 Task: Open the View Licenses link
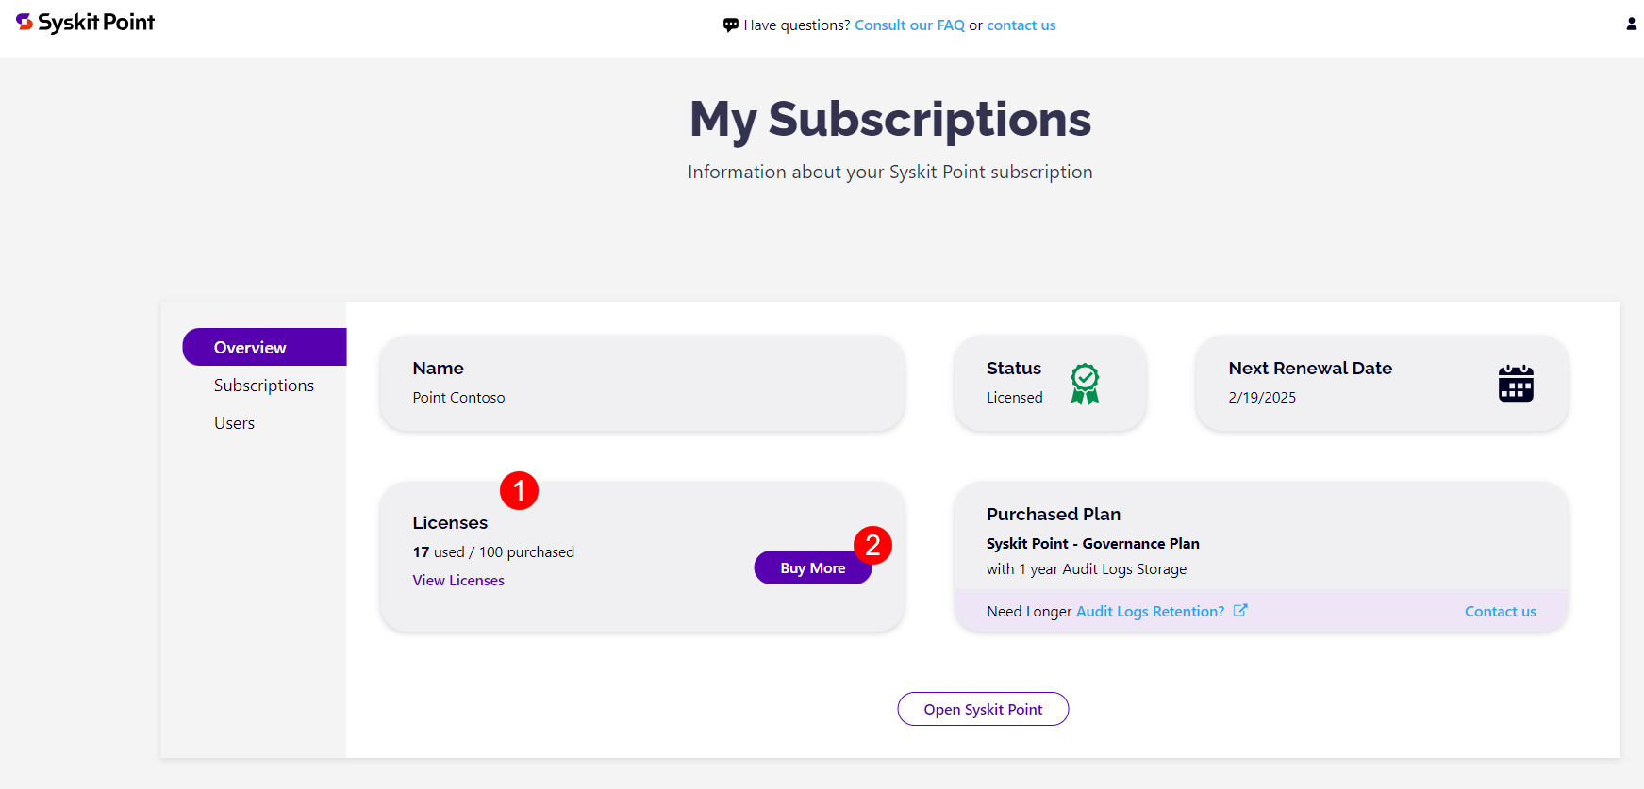point(457,580)
